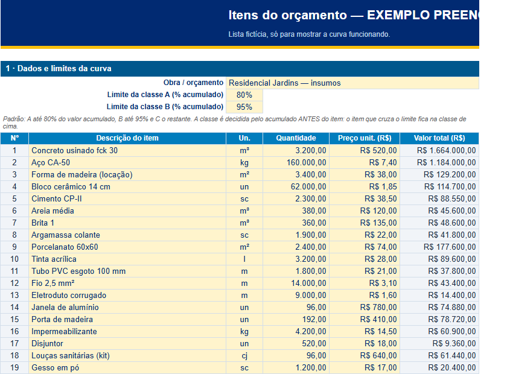This screenshot has height=374, width=507.
Task: Click the quantity 160.000,00 cell
Action: 296,163
